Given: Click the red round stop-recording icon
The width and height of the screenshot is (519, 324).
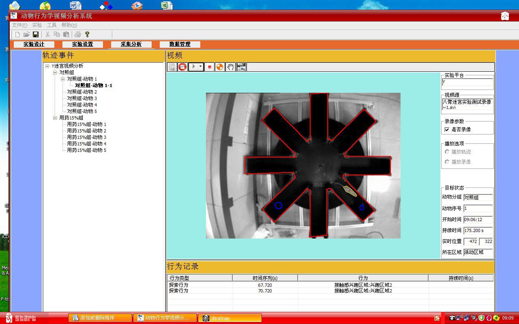Looking at the screenshot, I should click(182, 67).
